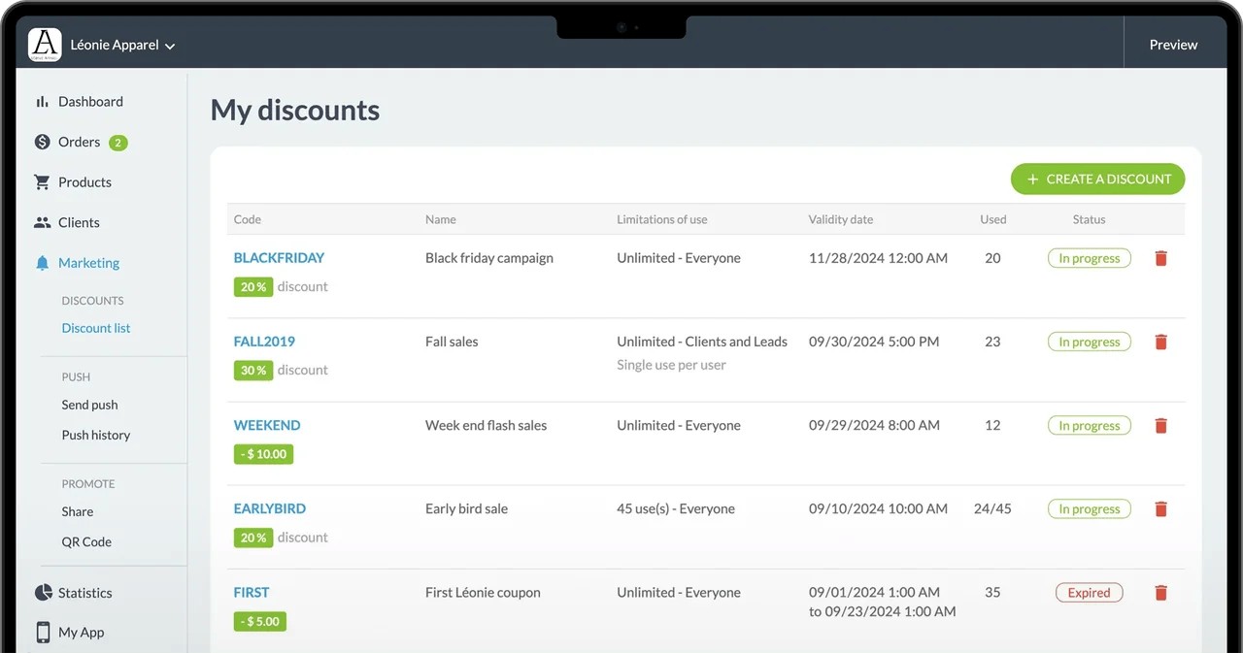The image size is (1243, 653).
Task: Expand the Léonie Apparel store dropdown
Action: [x=170, y=46]
